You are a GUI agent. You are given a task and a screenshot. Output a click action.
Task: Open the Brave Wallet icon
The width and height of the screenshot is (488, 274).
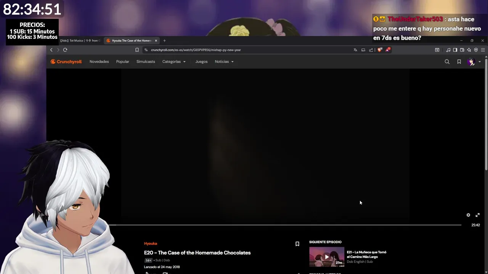[x=462, y=50]
